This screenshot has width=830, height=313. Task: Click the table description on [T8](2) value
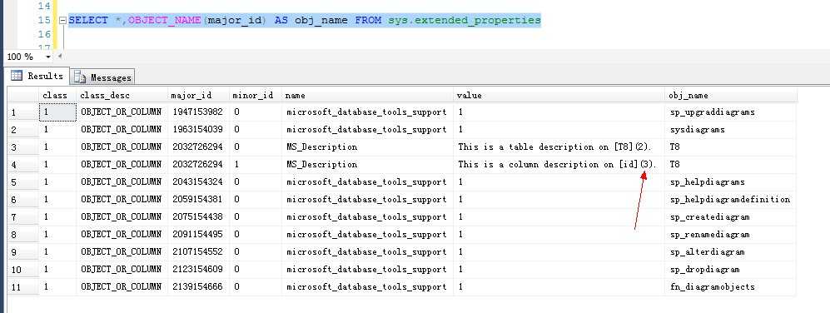(x=559, y=147)
